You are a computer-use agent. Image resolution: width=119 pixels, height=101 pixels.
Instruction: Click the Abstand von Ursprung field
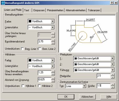[x=45, y=80]
